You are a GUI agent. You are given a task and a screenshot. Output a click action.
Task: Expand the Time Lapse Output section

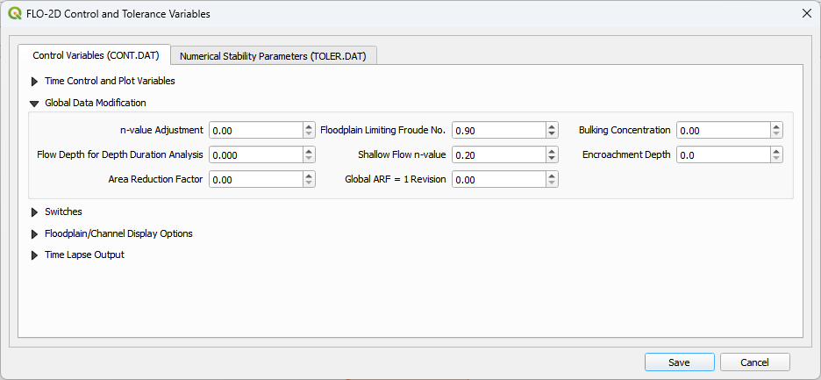[x=34, y=255]
